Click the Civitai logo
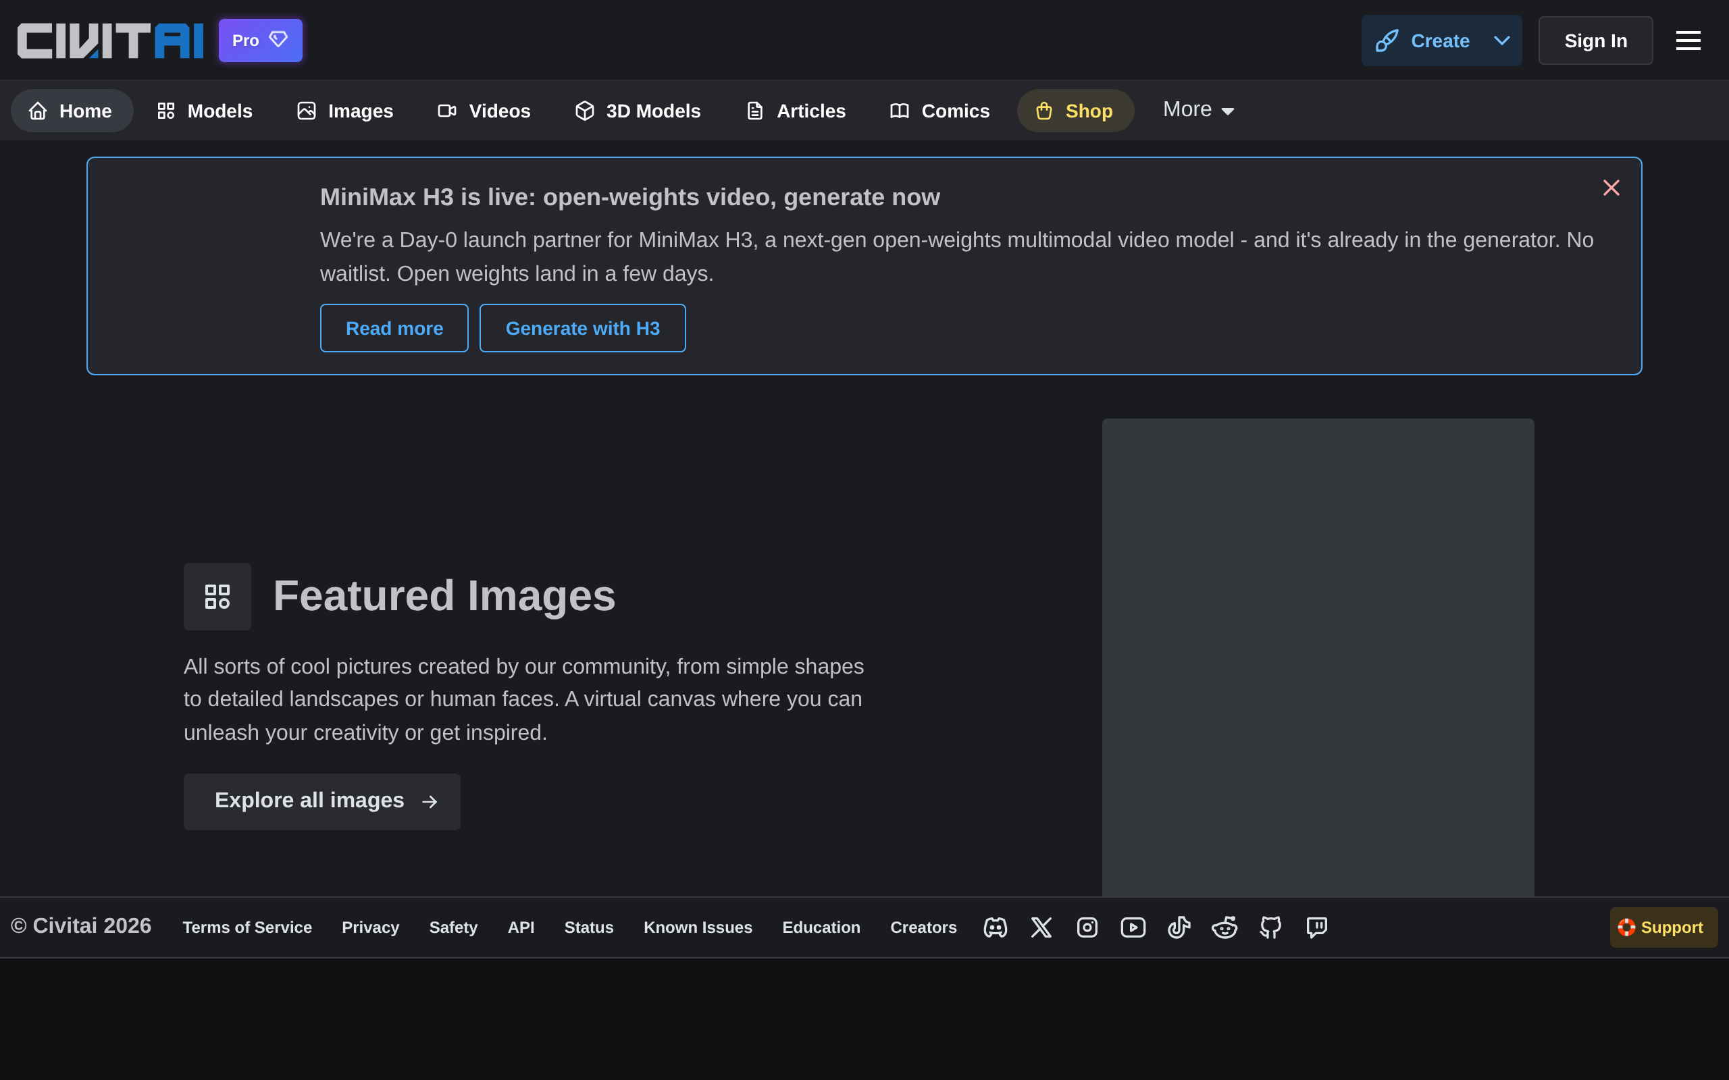The width and height of the screenshot is (1729, 1080). pyautogui.click(x=110, y=40)
